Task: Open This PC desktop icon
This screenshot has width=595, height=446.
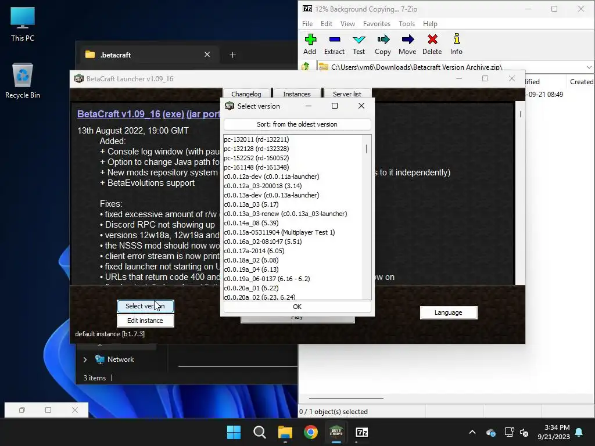Action: click(23, 24)
